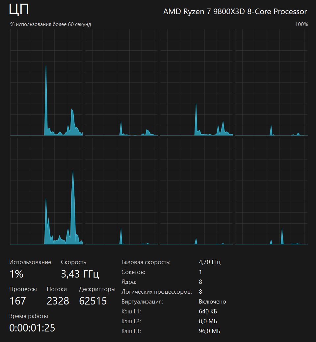Click the 1% usage value

point(16,274)
